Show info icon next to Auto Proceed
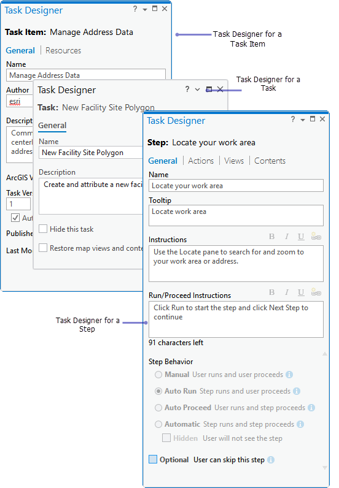Screen dimensions: 339x488 tap(311, 408)
